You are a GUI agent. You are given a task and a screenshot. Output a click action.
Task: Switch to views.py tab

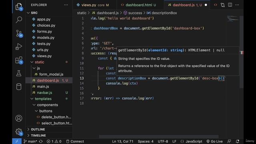tap(95, 5)
